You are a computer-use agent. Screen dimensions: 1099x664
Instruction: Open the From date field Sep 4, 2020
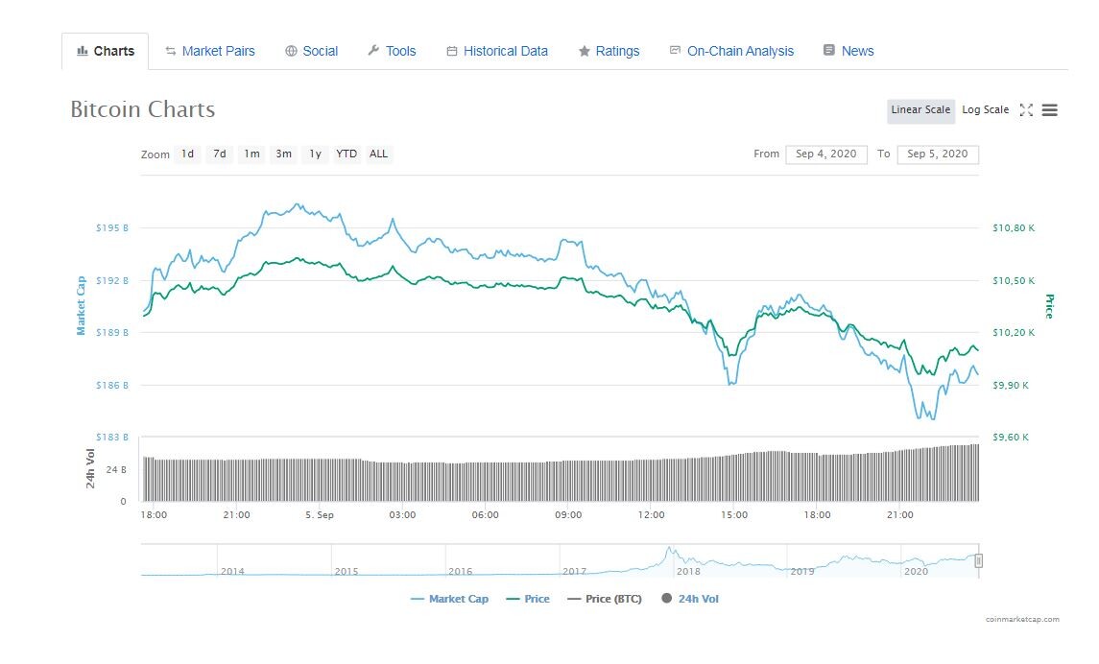826,154
